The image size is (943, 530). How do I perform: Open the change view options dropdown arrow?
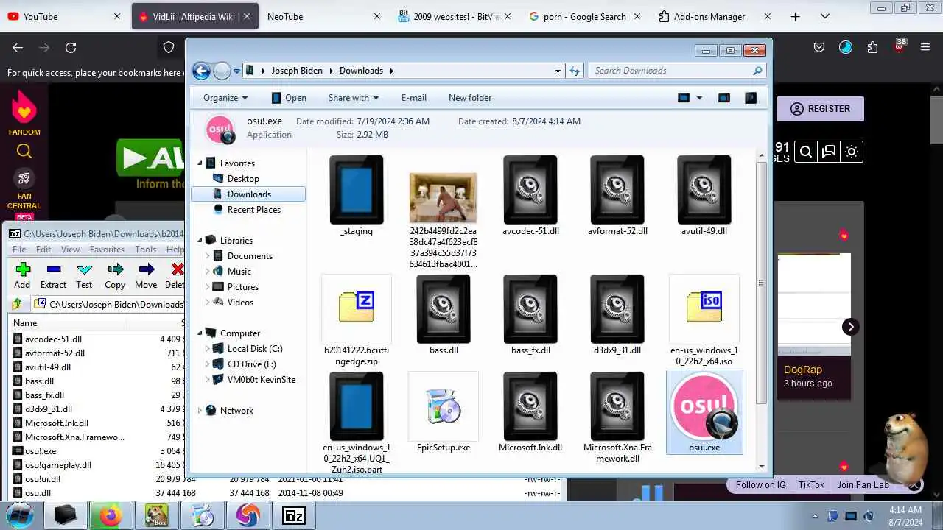(x=699, y=98)
